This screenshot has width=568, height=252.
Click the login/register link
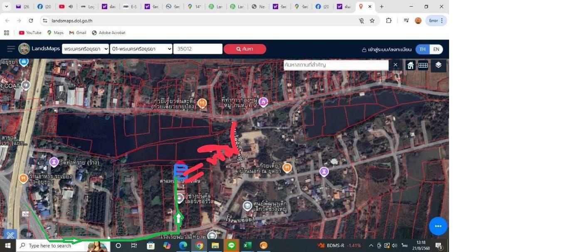pyautogui.click(x=386, y=49)
